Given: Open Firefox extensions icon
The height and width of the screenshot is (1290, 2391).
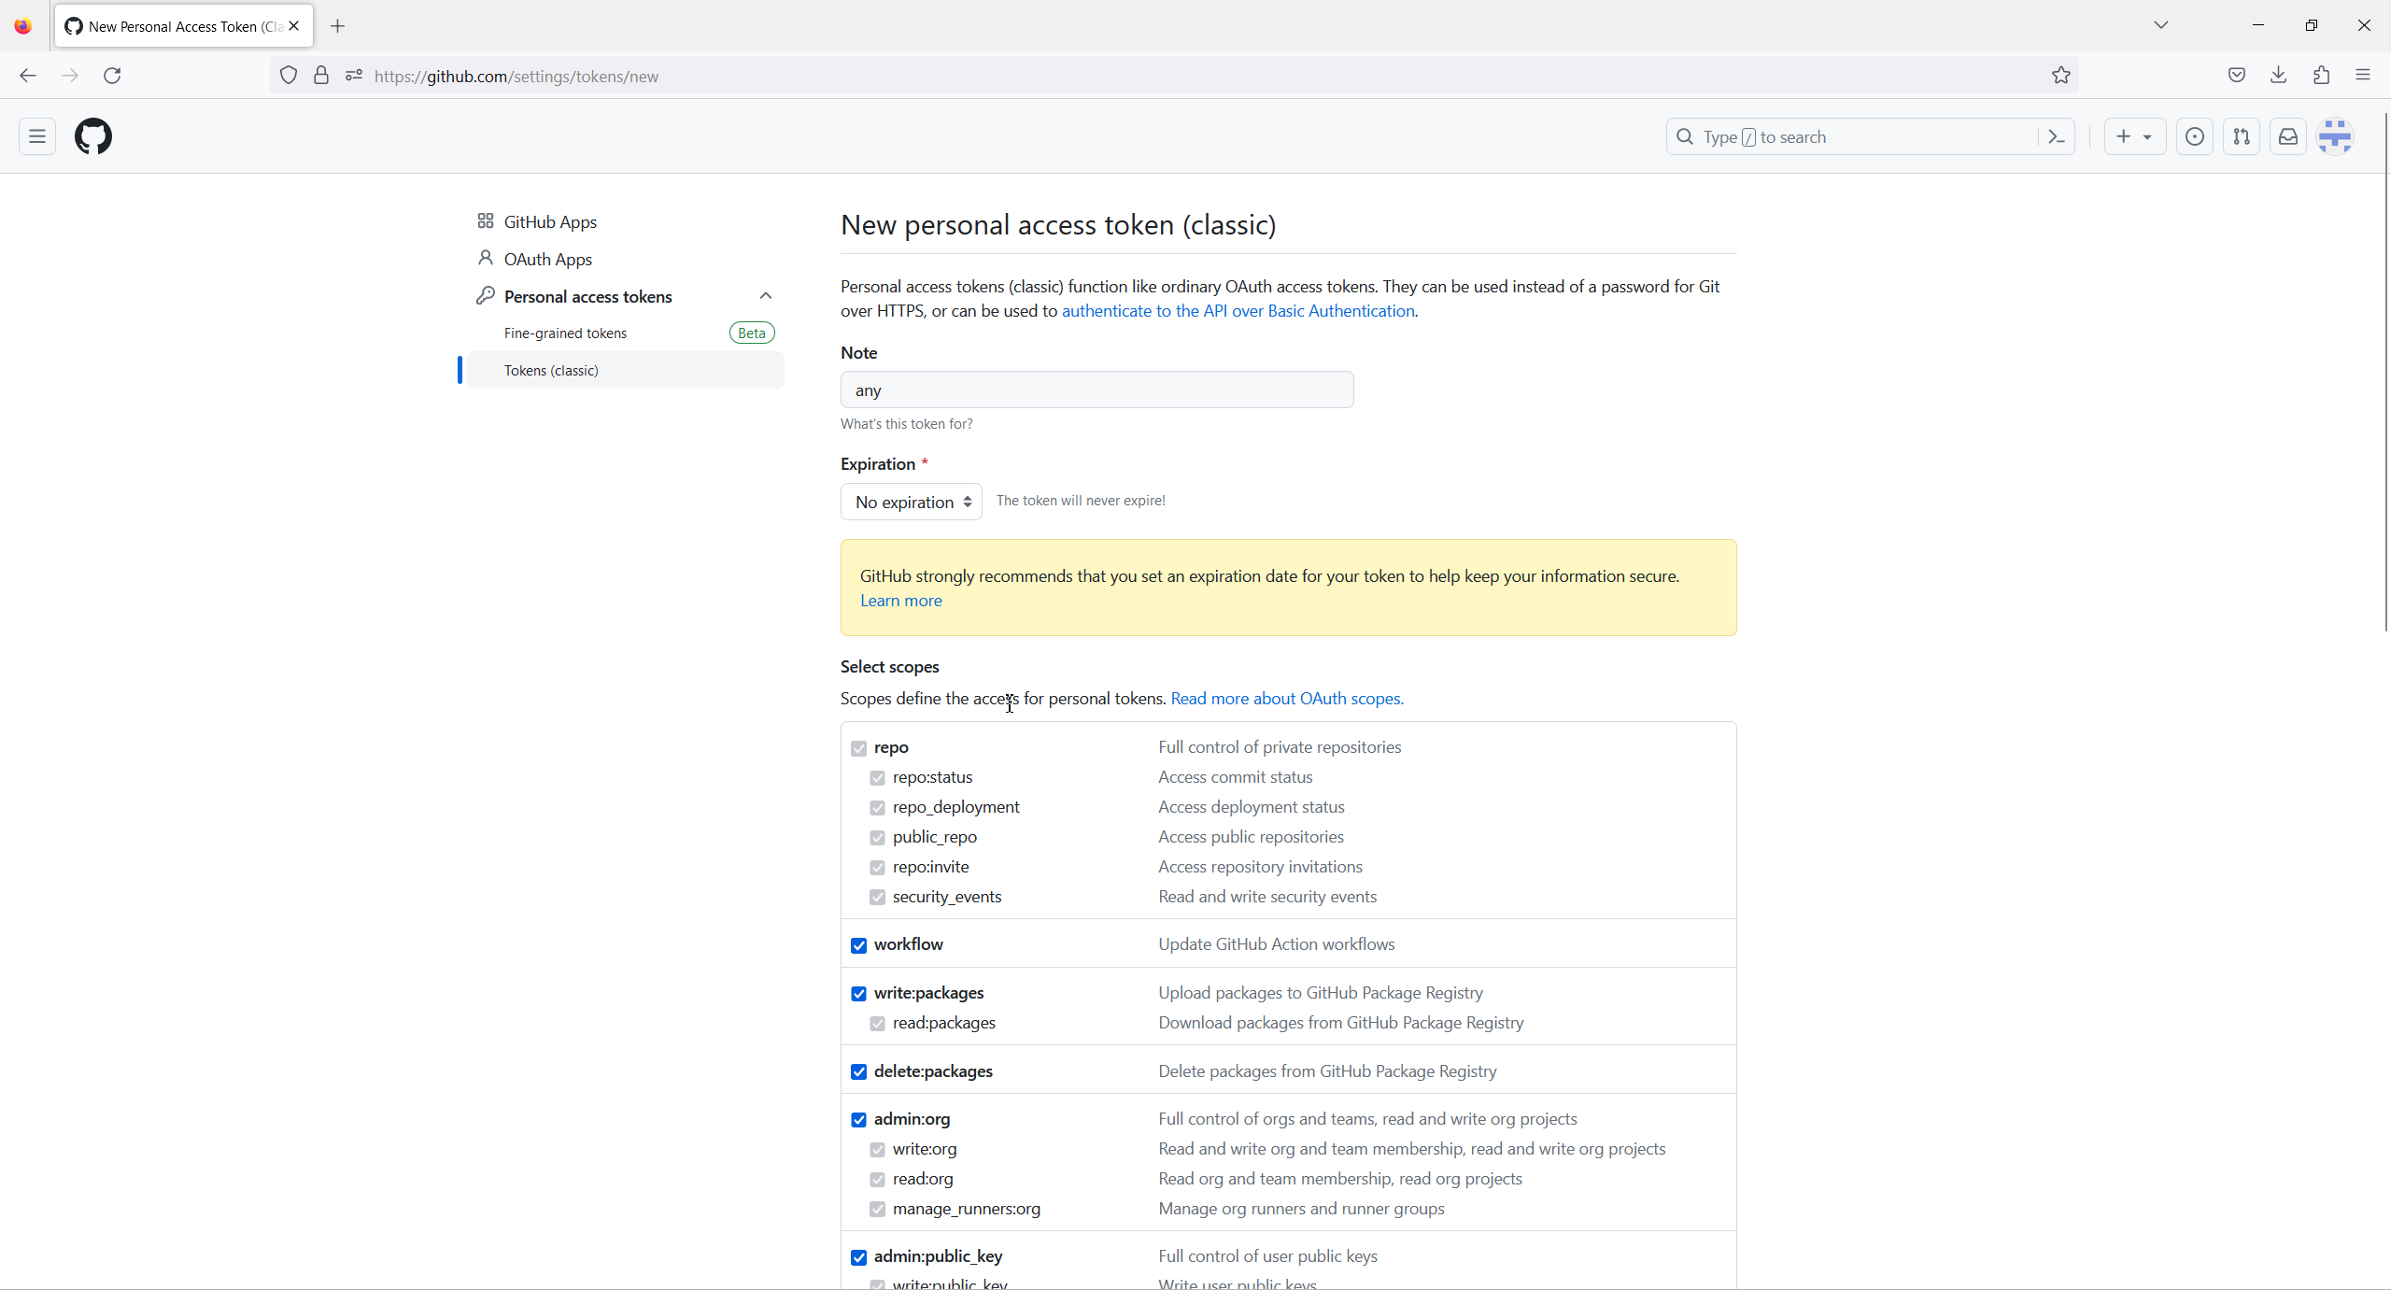Looking at the screenshot, I should coord(2321,76).
